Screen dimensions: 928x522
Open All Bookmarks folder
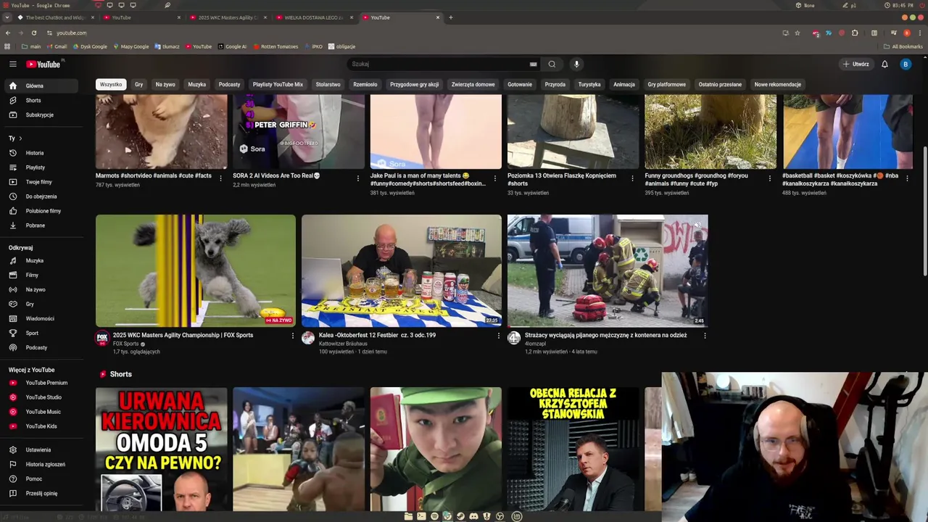click(x=903, y=46)
